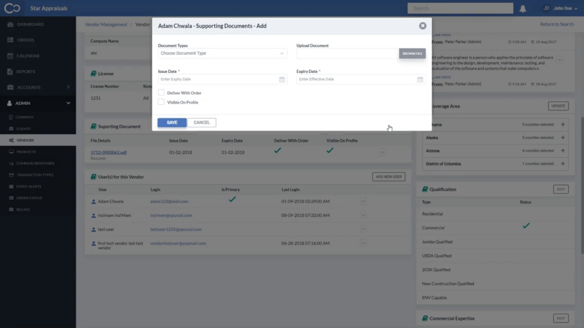Follow the Return to Search link
Viewport: 584px width, 328px height.
pyautogui.click(x=557, y=24)
